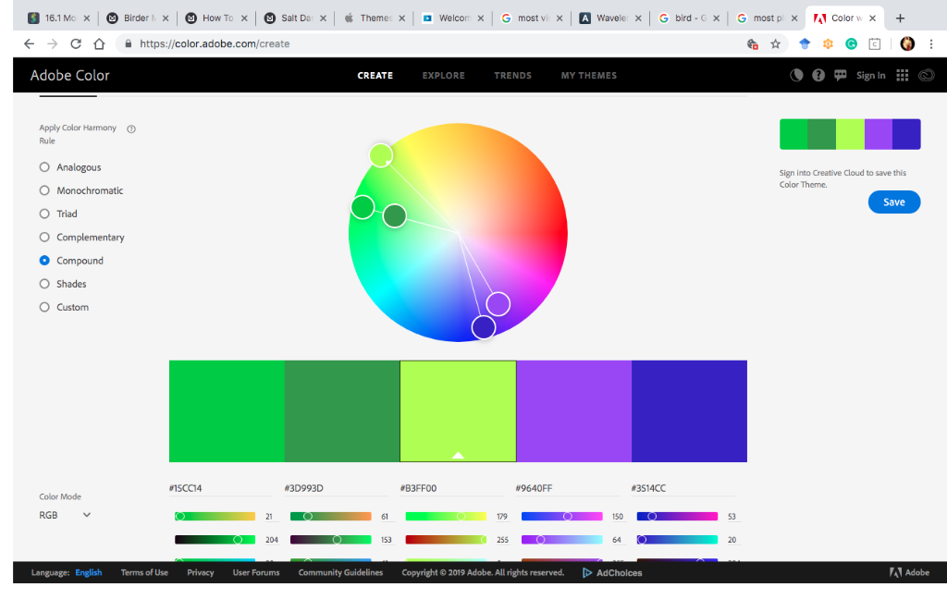Open the harmony rule info icon
The image size is (947, 599).
tap(129, 128)
